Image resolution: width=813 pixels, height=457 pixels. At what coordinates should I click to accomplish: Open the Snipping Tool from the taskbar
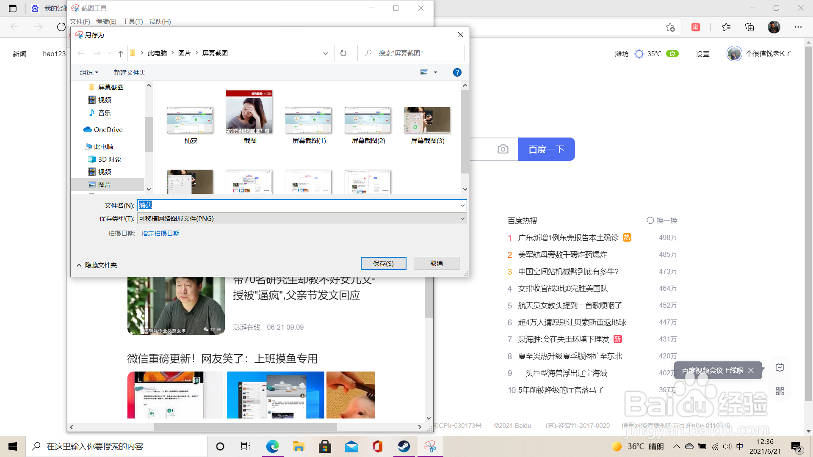tap(430, 446)
